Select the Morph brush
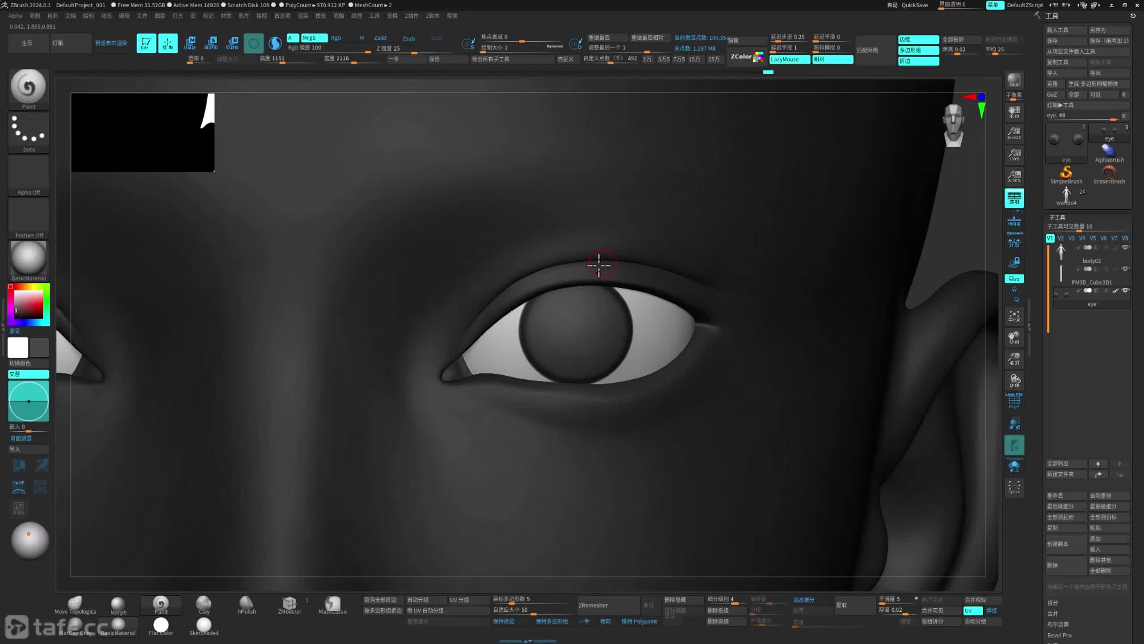 [118, 605]
